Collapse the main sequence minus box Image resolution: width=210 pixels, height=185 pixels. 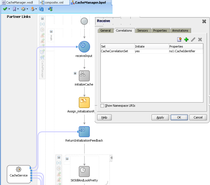pos(51,31)
